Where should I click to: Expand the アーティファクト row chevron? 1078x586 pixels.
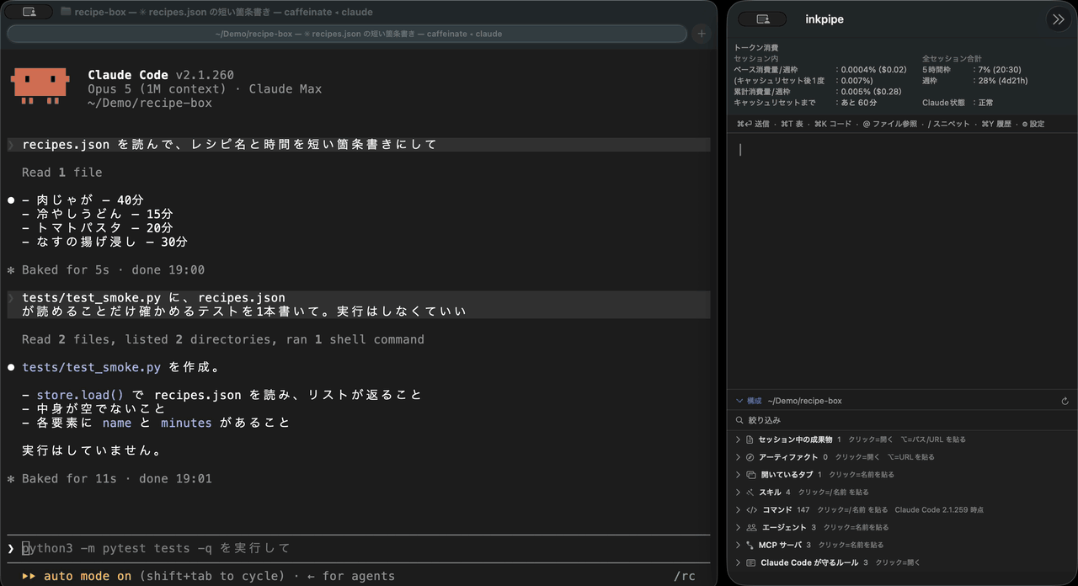coord(739,457)
